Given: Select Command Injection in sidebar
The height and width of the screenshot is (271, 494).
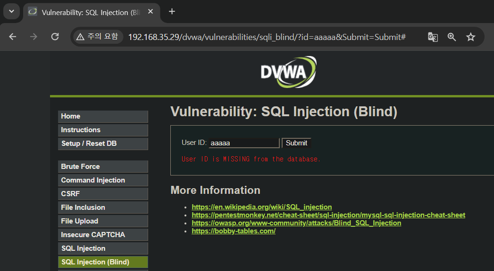Looking at the screenshot, I should click(103, 180).
